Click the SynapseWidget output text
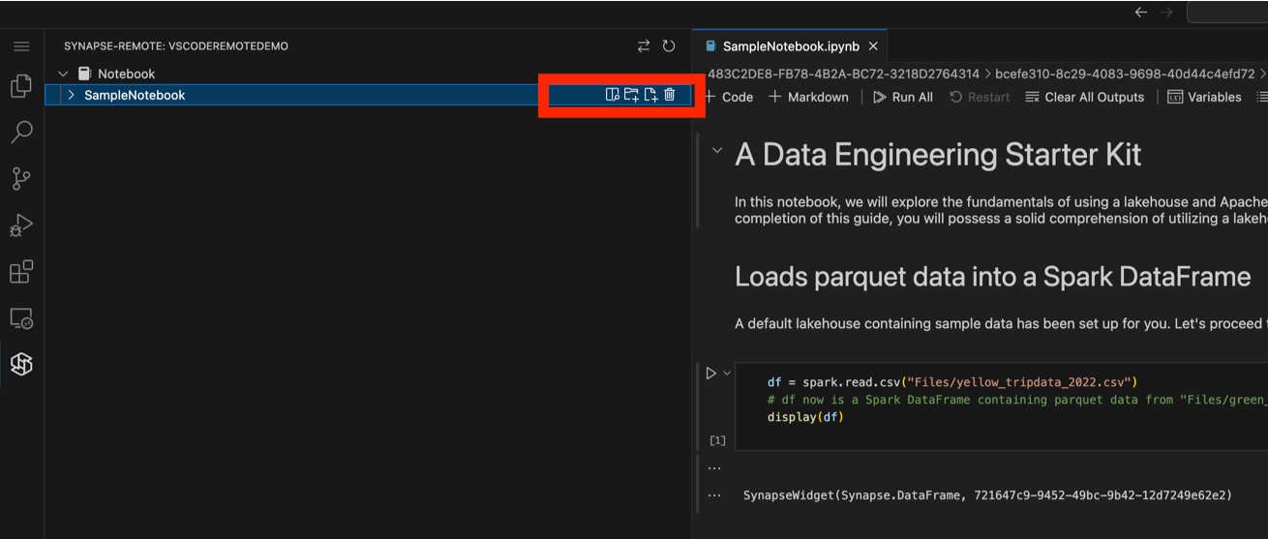1268x539 pixels. click(x=987, y=494)
